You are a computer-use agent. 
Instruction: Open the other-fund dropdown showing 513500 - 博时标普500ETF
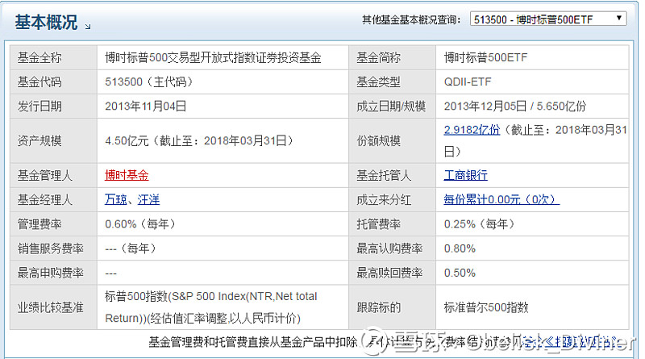coord(548,19)
